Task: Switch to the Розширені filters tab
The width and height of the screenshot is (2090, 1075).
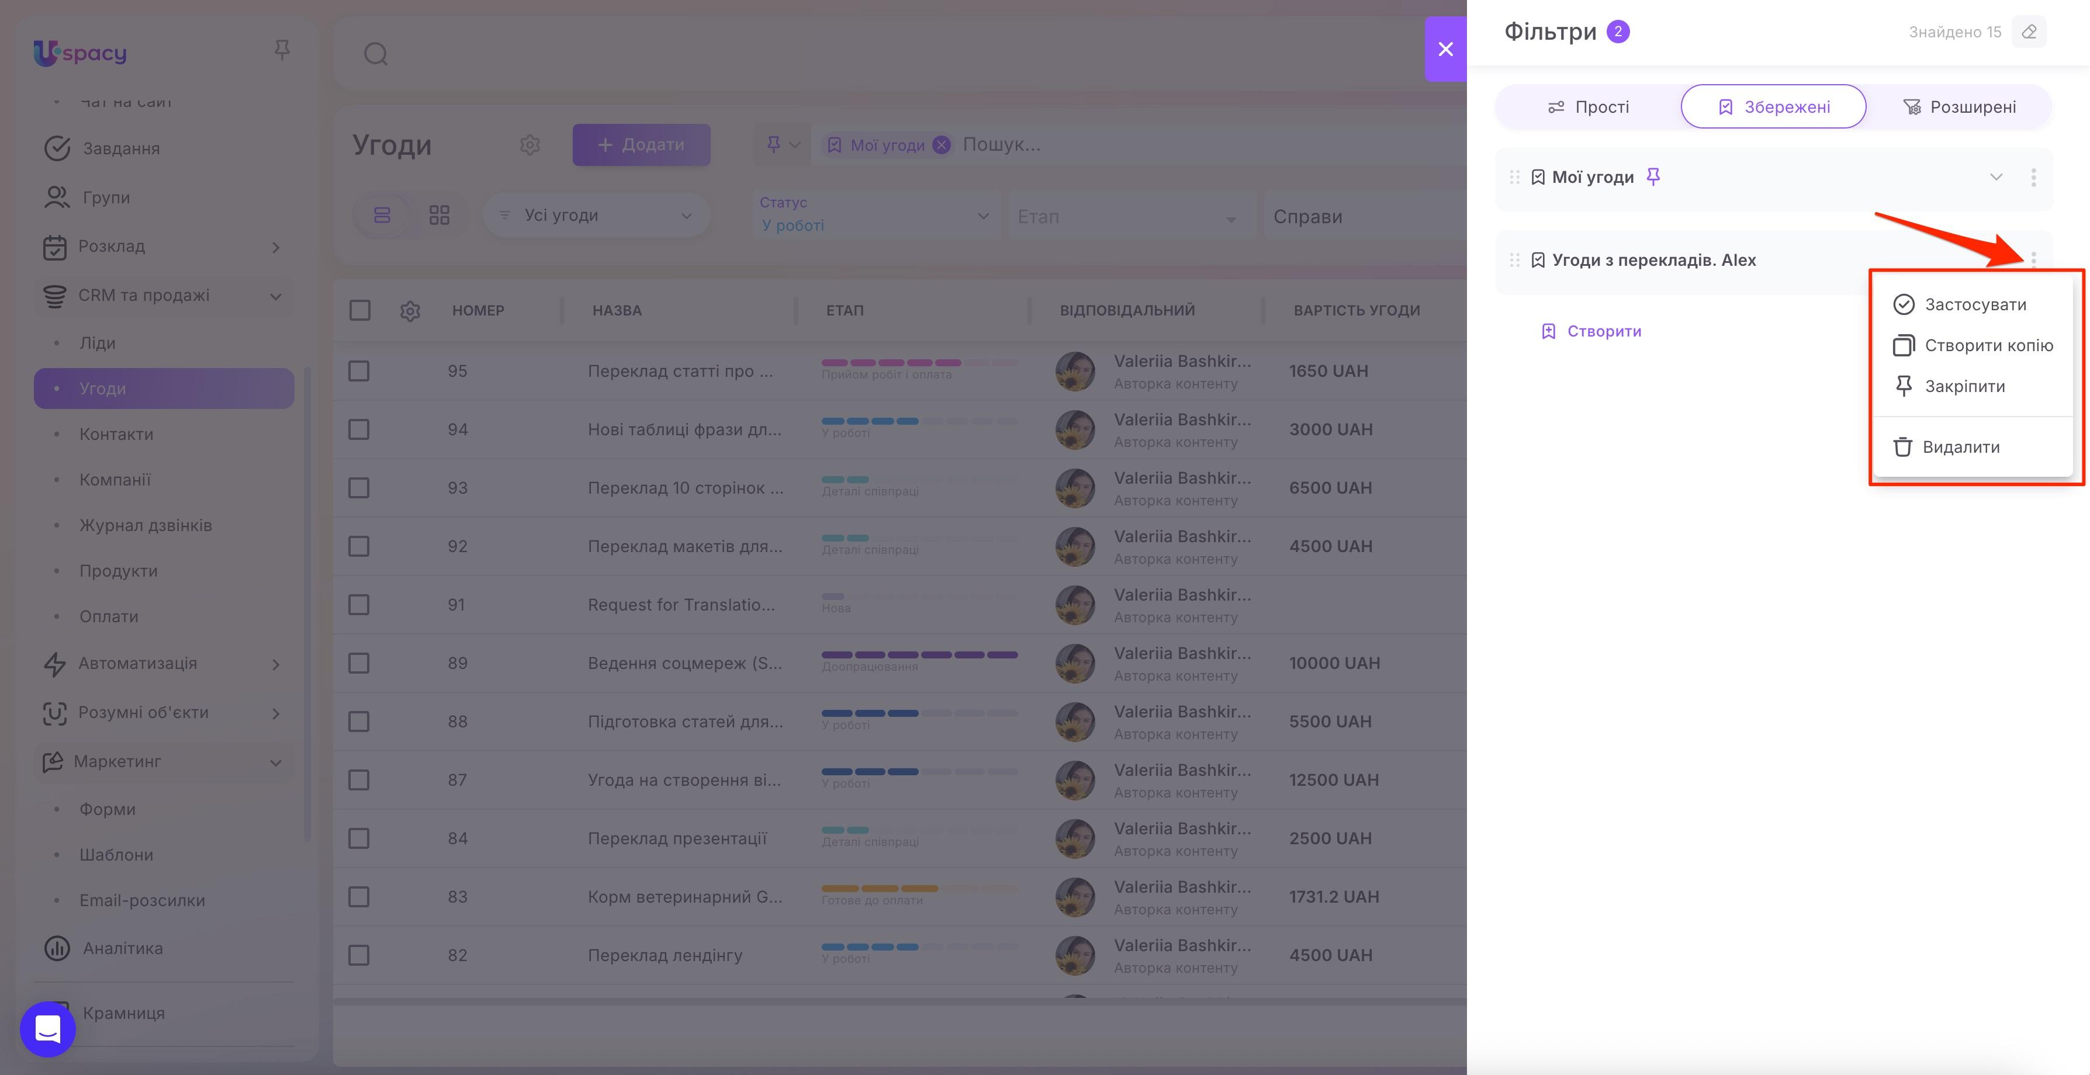Action: coord(1959,106)
